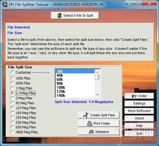Open the Settings button
159x146 pixels.
pos(139,103)
